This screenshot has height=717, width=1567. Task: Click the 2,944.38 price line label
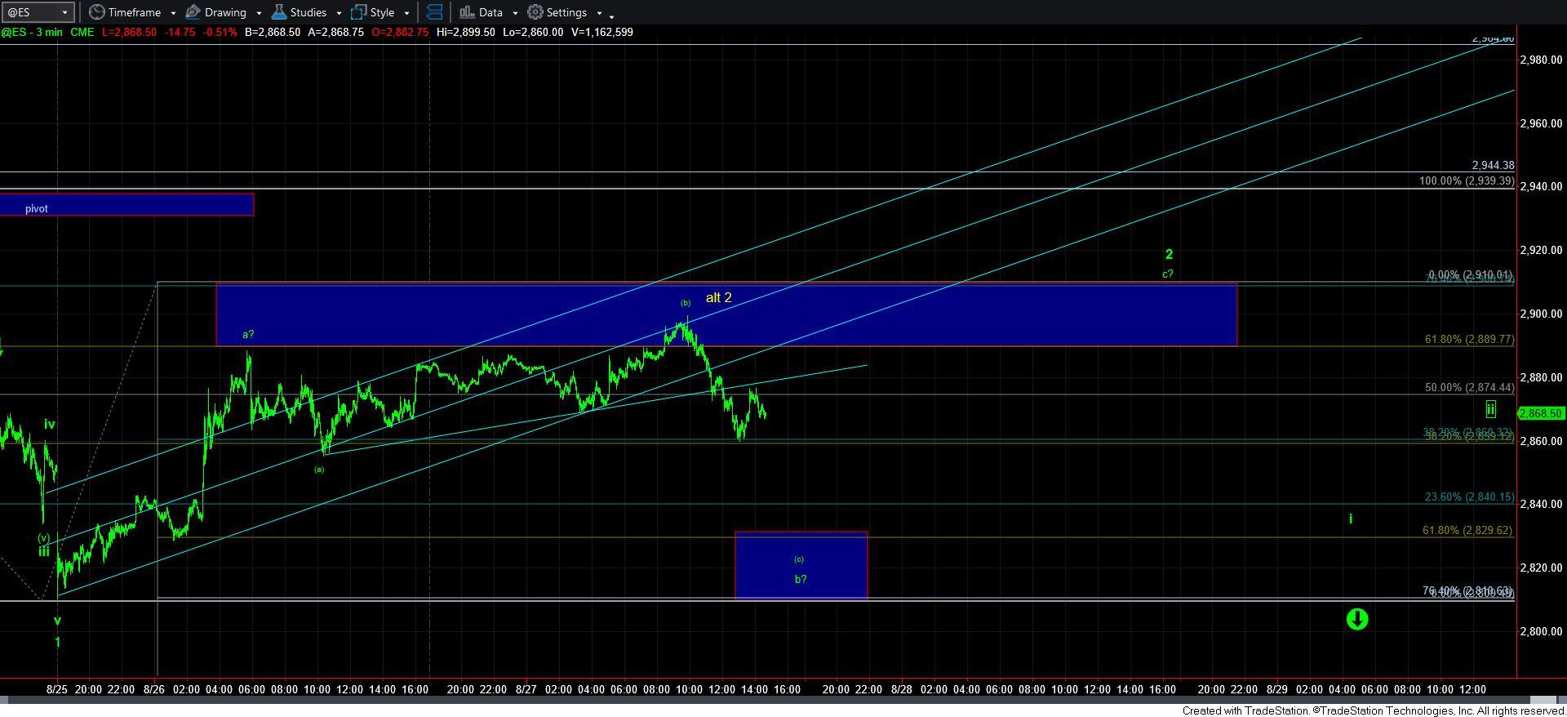point(1493,165)
